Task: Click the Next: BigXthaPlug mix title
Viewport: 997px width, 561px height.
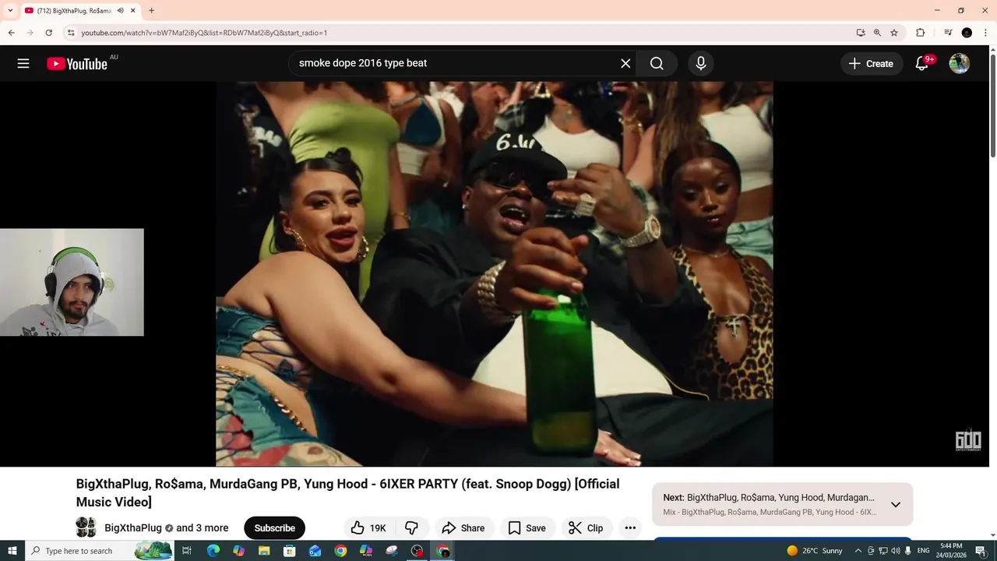Action: tap(769, 497)
